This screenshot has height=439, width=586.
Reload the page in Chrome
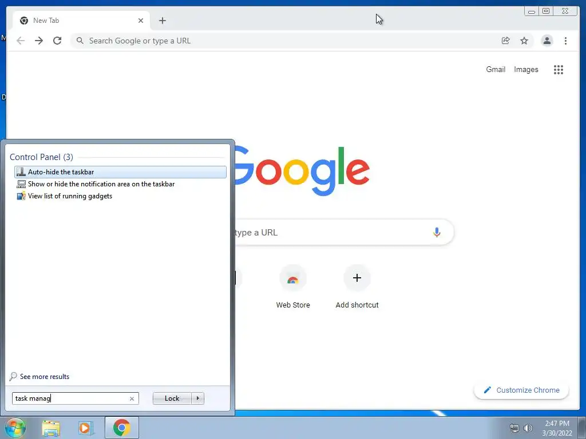pos(57,41)
